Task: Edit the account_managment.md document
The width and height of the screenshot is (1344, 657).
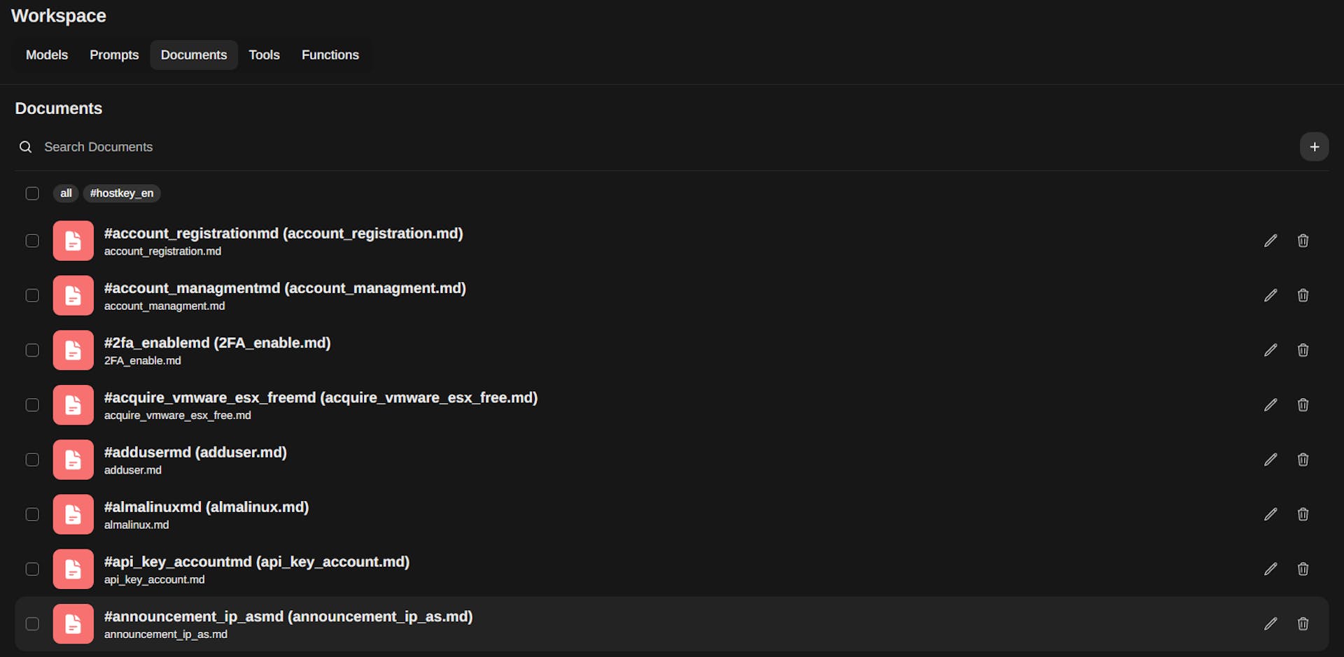Action: pos(1271,295)
